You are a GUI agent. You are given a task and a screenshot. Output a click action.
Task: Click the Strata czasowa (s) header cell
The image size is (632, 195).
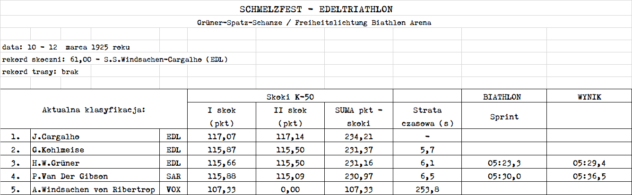(x=427, y=117)
